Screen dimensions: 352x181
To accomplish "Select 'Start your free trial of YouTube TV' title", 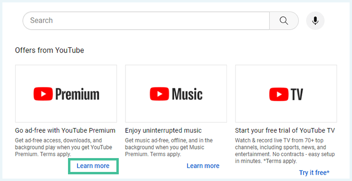I will pos(284,130).
